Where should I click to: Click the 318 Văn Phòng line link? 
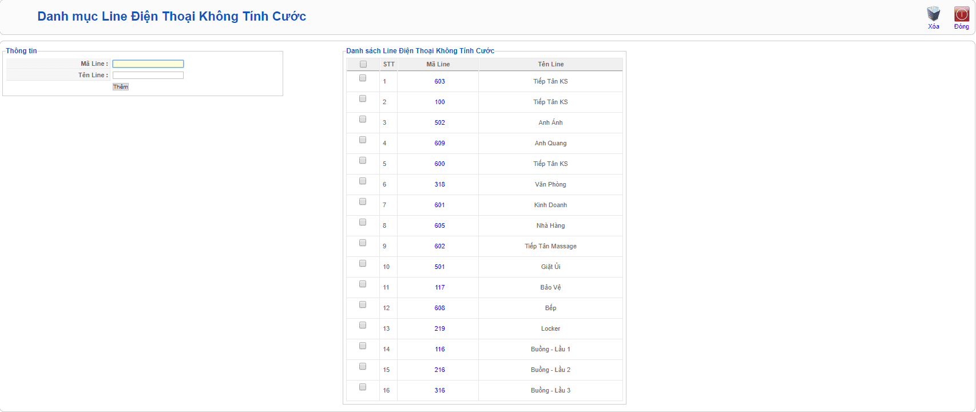click(439, 184)
